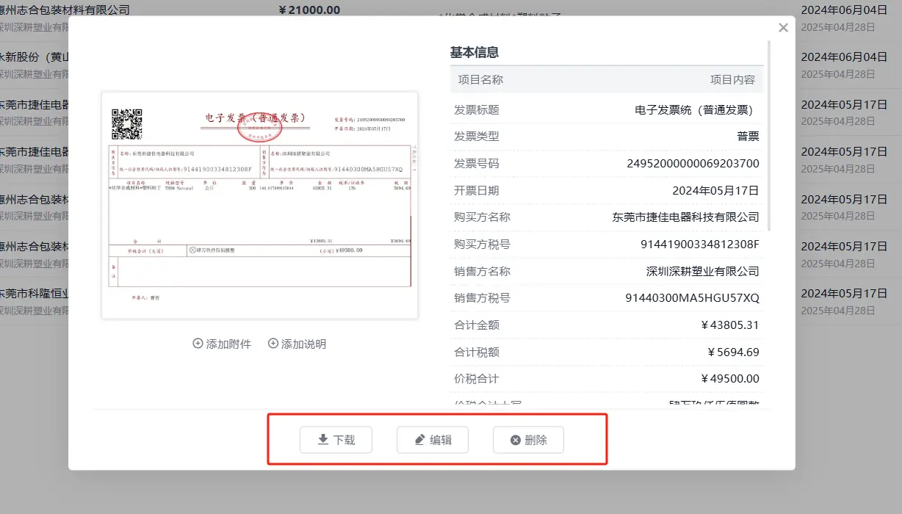Screen dimensions: 902x514
Task: Click the red seal stamp on invoice
Action: tap(259, 129)
